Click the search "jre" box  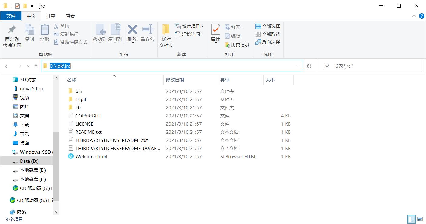pos(370,66)
